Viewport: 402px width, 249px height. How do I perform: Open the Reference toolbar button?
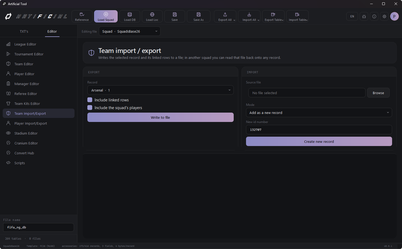[82, 16]
